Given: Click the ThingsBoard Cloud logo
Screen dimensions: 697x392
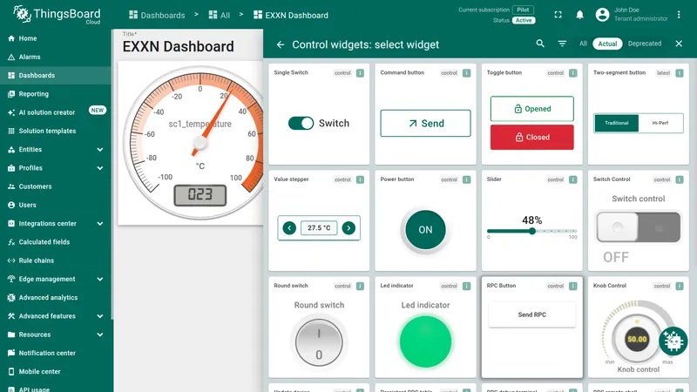Looking at the screenshot, I should [x=57, y=15].
